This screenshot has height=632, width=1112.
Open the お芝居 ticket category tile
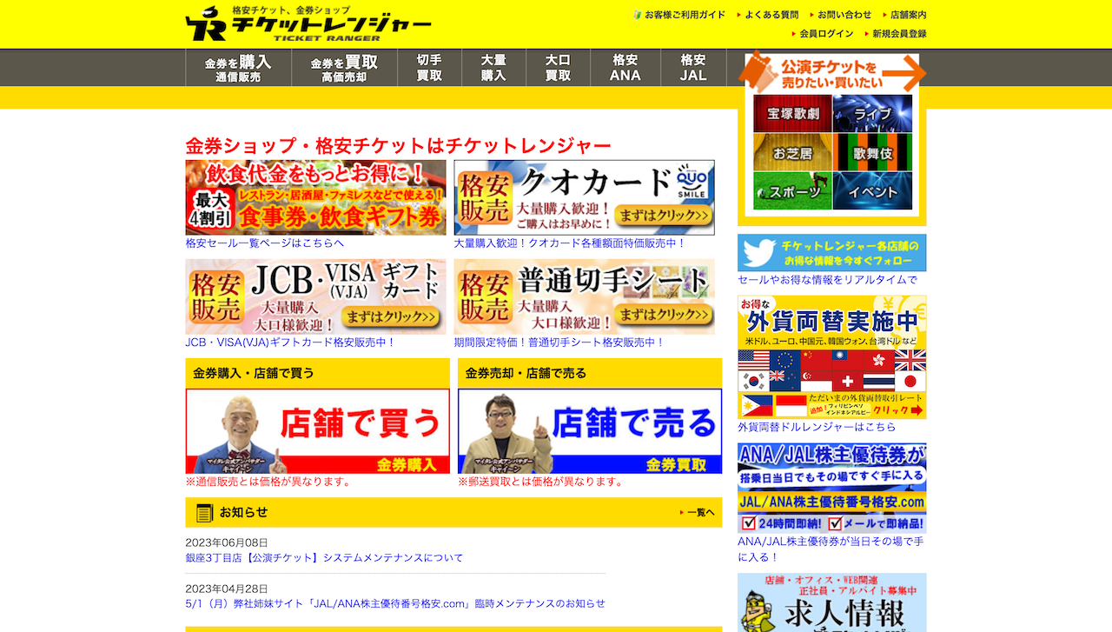792,152
